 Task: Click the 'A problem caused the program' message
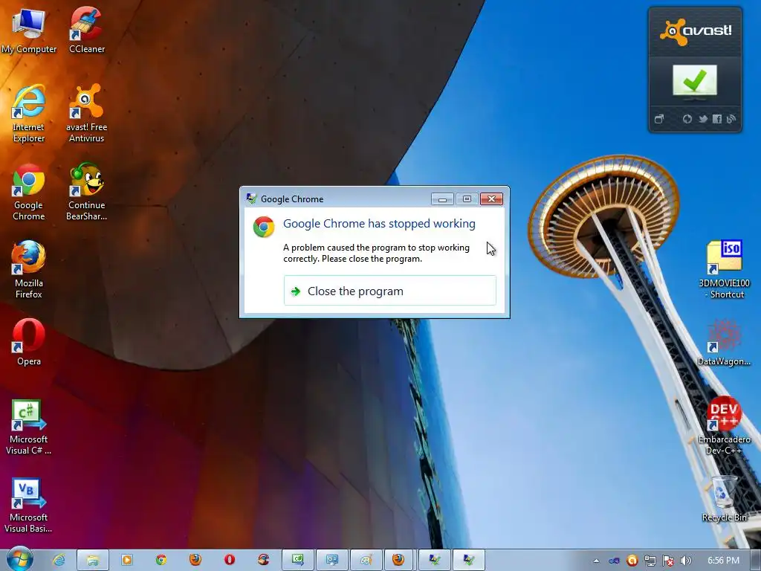(376, 253)
